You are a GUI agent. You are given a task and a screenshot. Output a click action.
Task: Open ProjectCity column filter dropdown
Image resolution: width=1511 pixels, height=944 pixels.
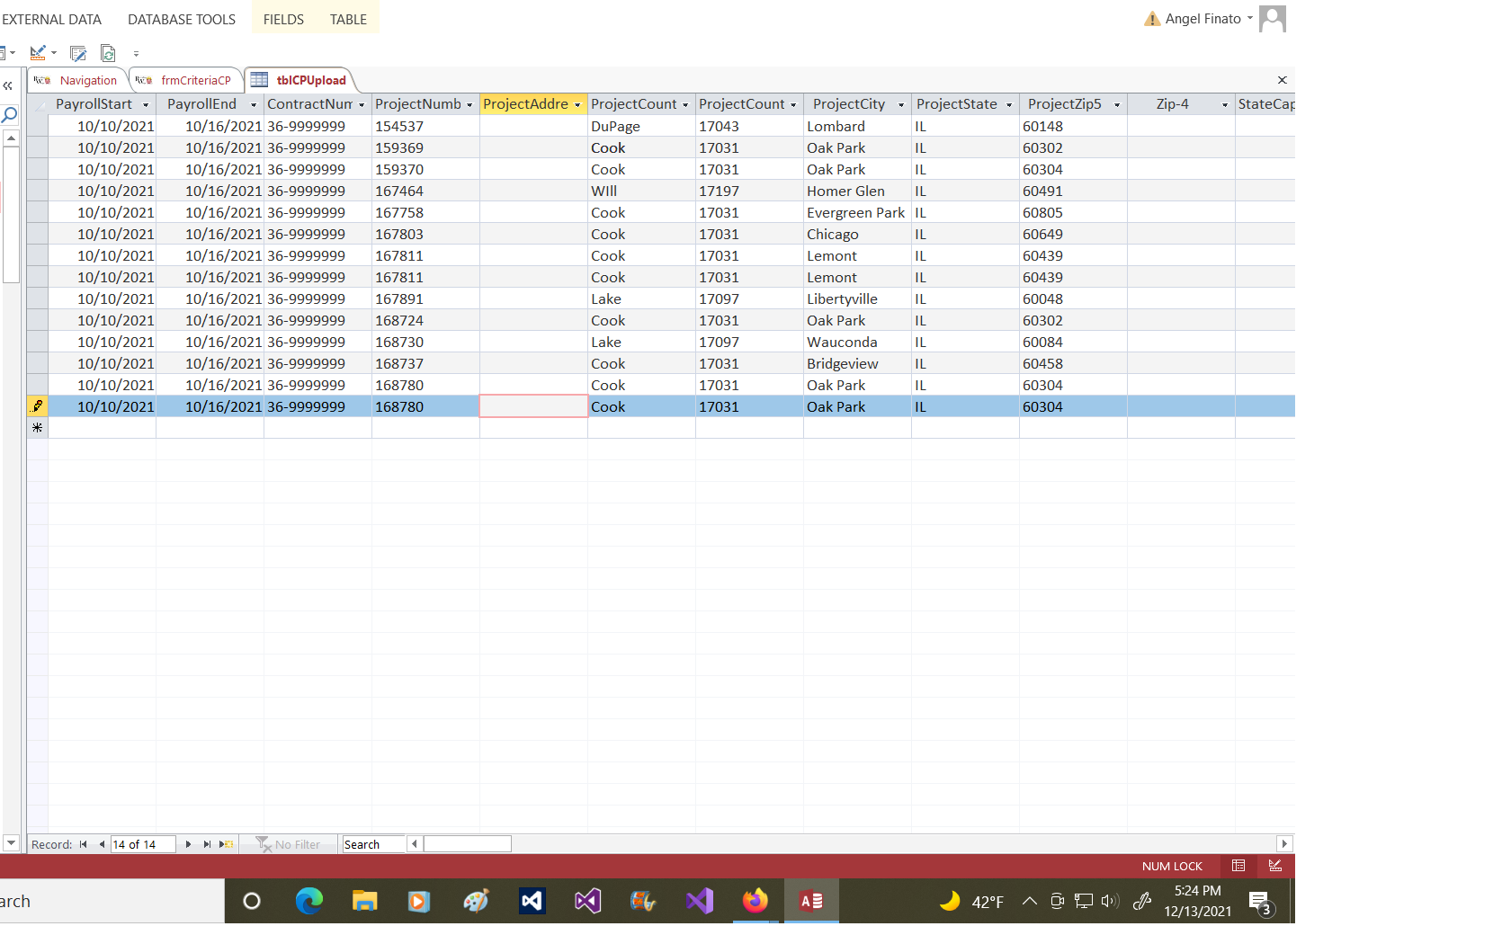901,105
